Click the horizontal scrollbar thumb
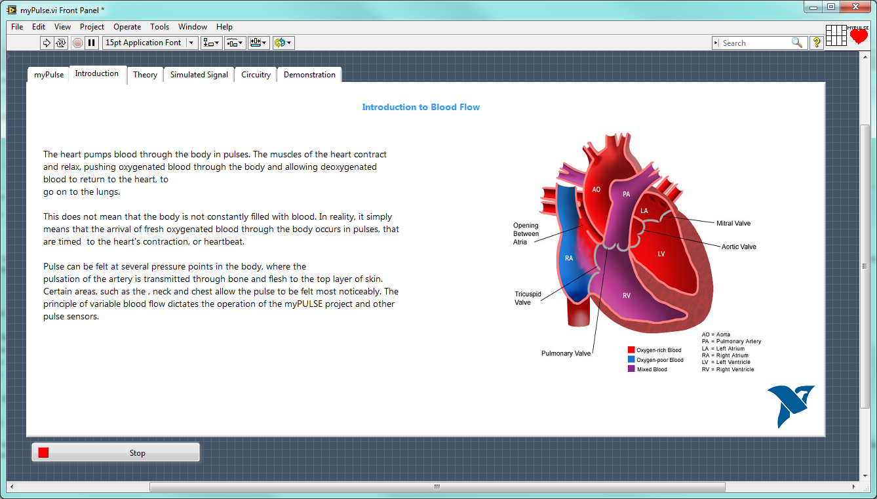The image size is (877, 499). pyautogui.click(x=437, y=487)
